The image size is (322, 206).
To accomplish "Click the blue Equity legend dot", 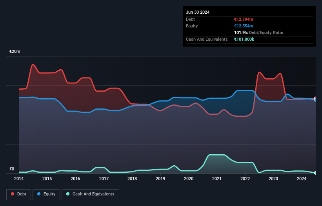I will [x=39, y=194].
